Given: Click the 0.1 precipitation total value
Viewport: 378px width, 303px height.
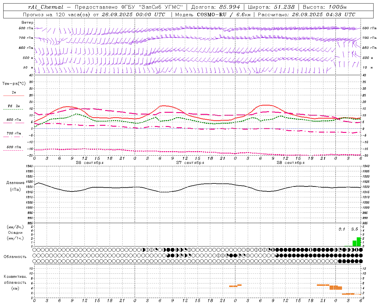Looking at the screenshot, I should click(342, 229).
